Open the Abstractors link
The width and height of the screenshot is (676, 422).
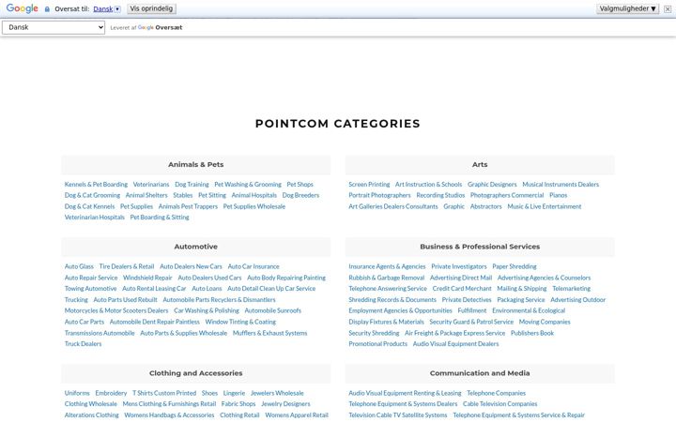[x=486, y=206]
